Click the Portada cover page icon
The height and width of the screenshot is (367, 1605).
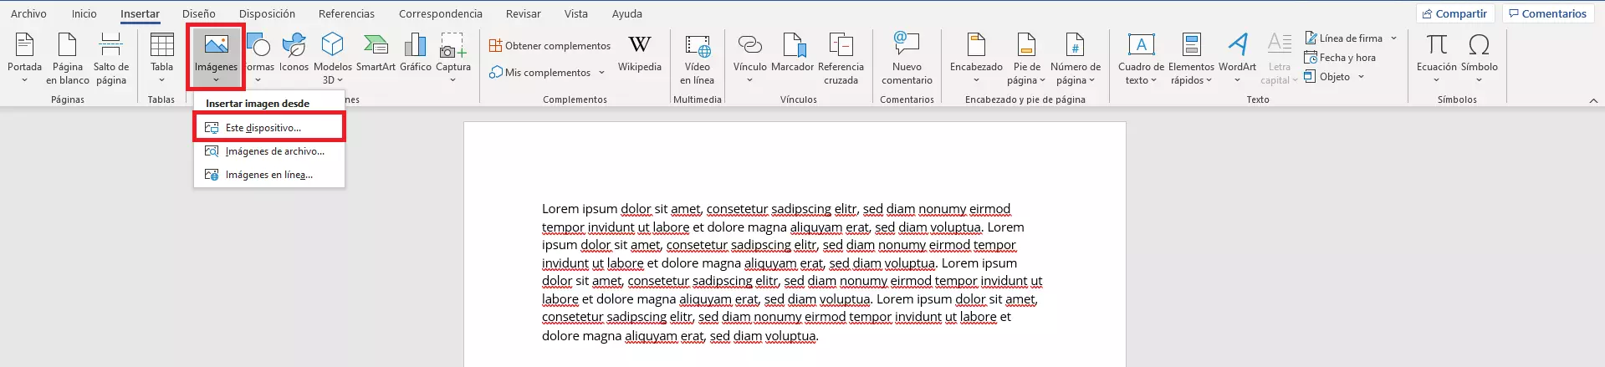(24, 45)
